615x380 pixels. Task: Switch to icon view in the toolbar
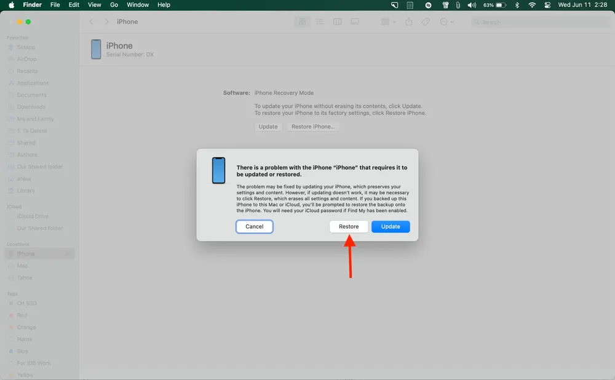[303, 22]
